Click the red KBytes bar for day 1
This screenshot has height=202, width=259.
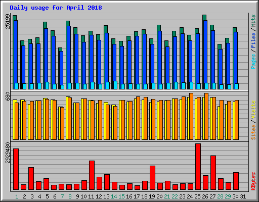point(16,169)
